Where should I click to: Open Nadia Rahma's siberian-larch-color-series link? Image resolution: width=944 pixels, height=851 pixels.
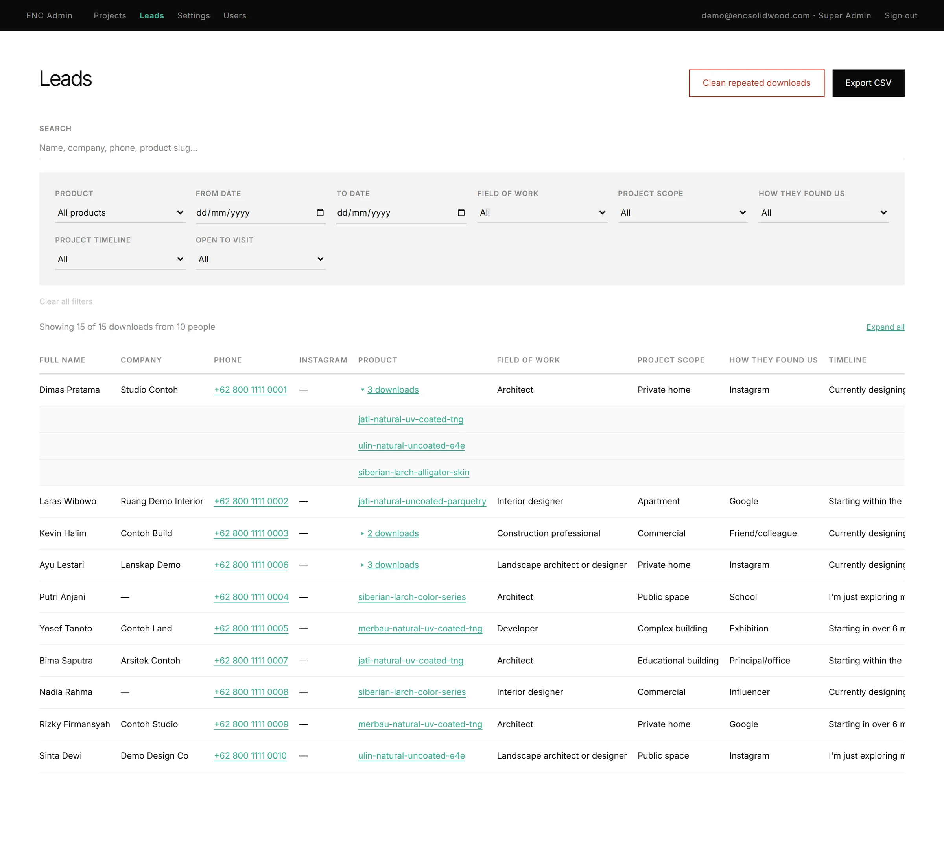pyautogui.click(x=412, y=692)
